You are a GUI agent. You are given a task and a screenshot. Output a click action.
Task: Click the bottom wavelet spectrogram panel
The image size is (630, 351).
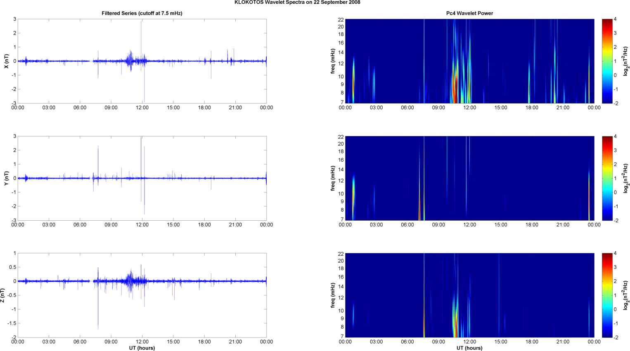[469, 295]
